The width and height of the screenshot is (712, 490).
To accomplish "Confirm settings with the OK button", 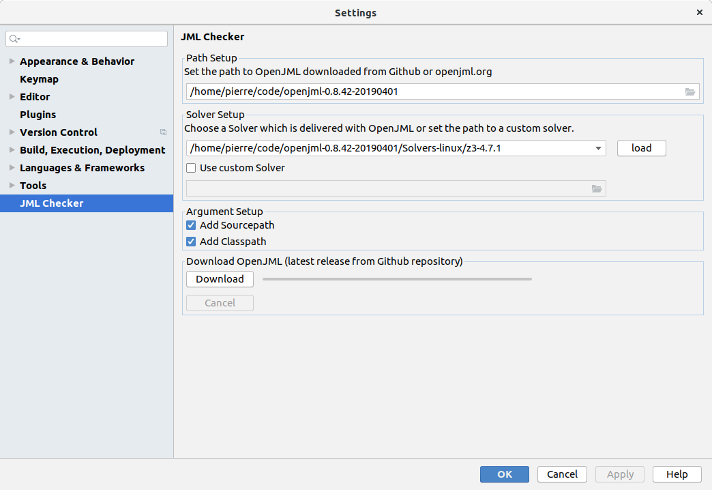I will [505, 474].
